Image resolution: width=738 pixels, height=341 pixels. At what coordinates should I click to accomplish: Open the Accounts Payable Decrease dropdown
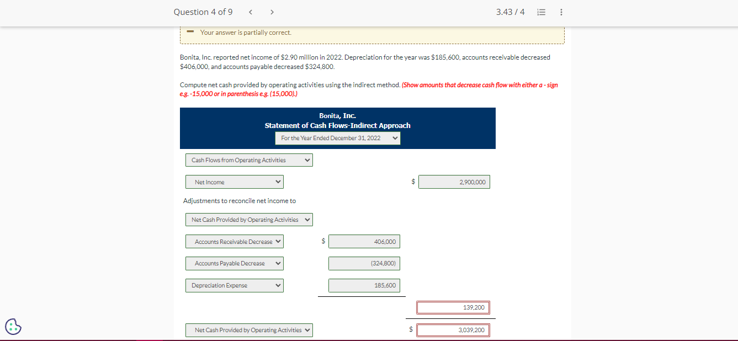point(234,263)
